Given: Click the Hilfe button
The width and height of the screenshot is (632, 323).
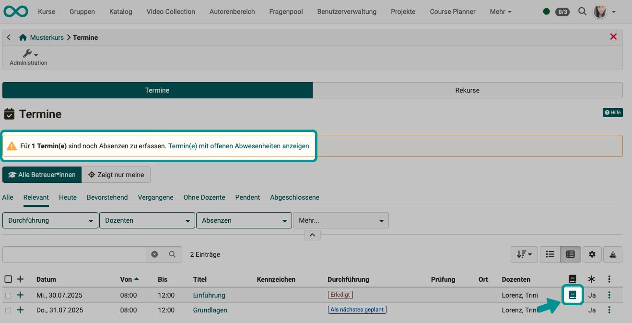Looking at the screenshot, I should pos(612,112).
